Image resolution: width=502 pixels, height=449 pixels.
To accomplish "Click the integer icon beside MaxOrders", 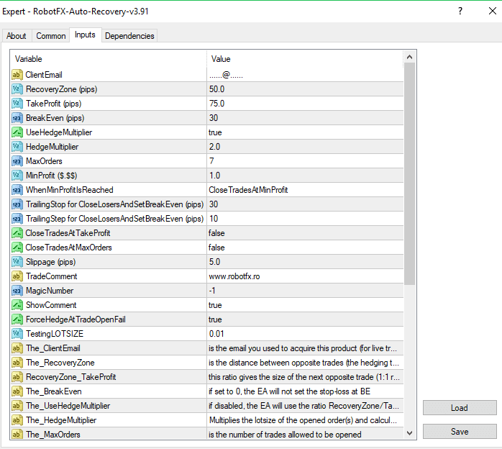I will click(x=17, y=161).
